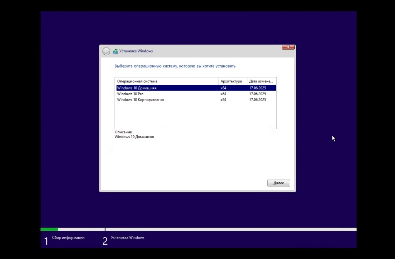This screenshot has width=395, height=259.
Task: Click the green setup progress bar
Action: (49, 229)
